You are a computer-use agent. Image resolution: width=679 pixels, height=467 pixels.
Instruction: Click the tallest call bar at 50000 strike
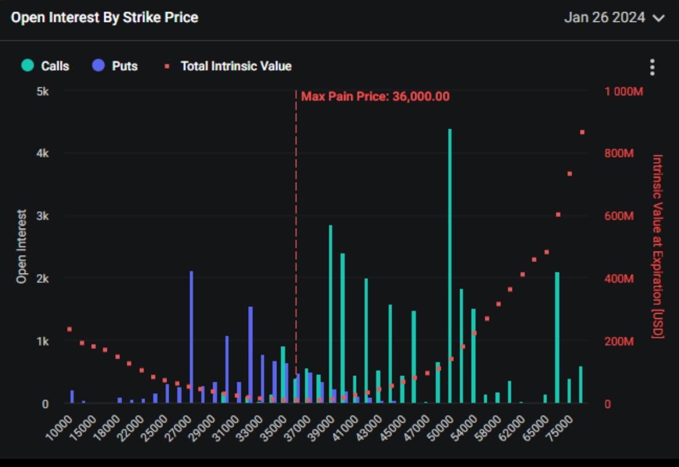[x=450, y=265]
